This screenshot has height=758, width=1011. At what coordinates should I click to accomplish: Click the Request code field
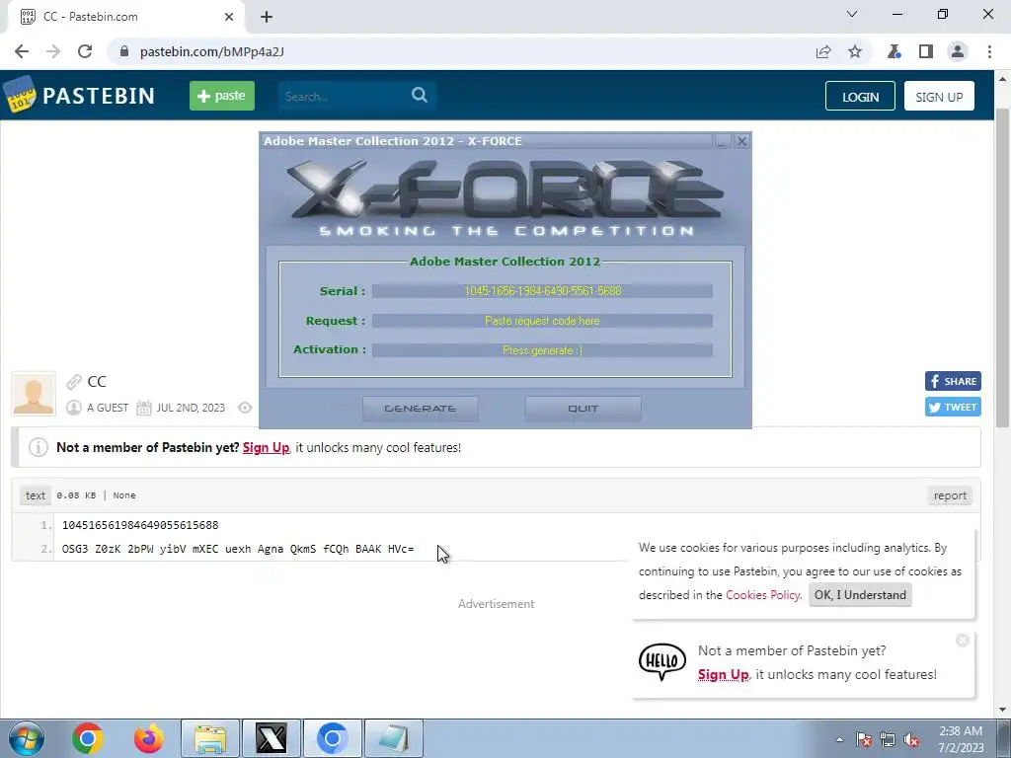[542, 321]
